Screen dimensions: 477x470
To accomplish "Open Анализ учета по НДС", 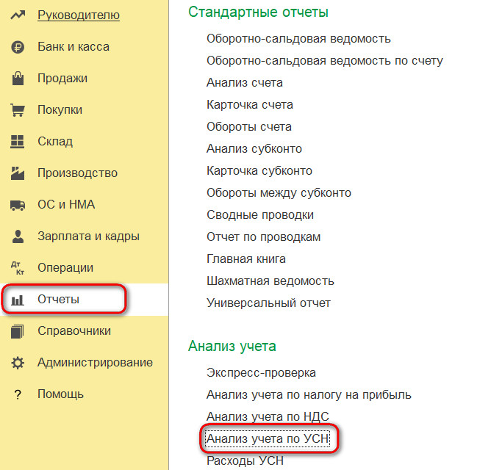I will (x=268, y=417).
